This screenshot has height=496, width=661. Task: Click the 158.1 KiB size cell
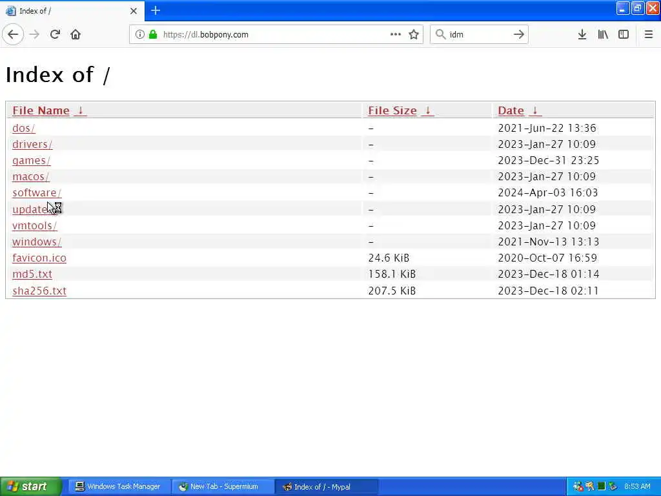tap(392, 274)
